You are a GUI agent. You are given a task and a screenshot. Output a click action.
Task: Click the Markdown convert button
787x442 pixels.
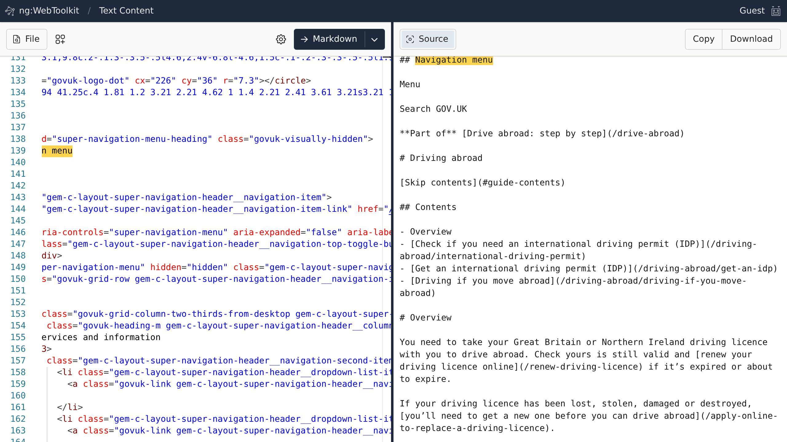(329, 39)
